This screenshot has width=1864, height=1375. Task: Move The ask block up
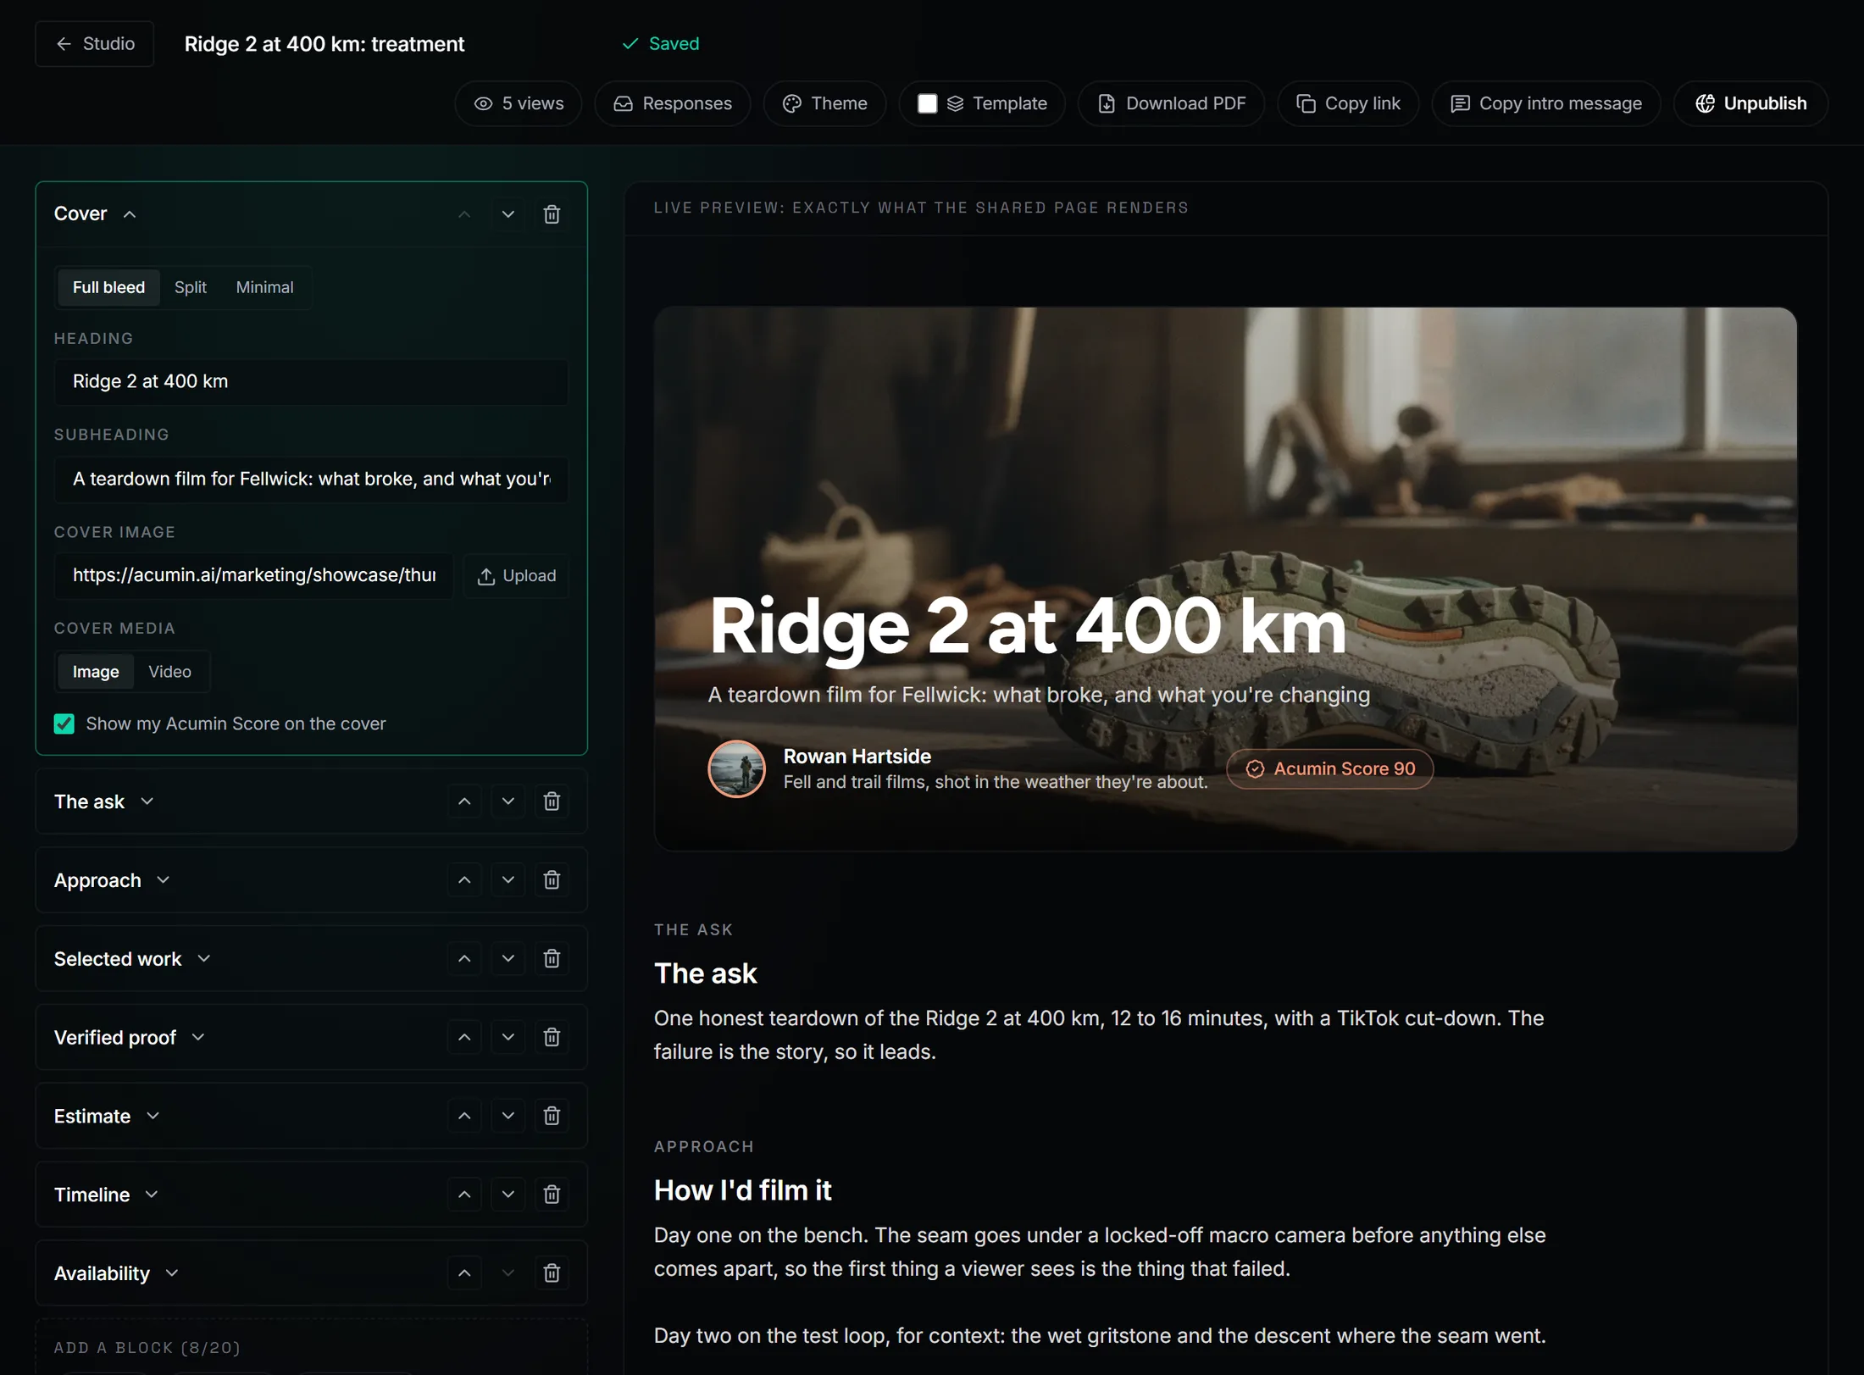[x=464, y=801]
